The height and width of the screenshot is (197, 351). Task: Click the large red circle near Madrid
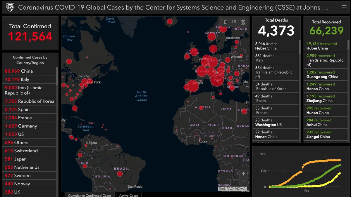[193, 86]
